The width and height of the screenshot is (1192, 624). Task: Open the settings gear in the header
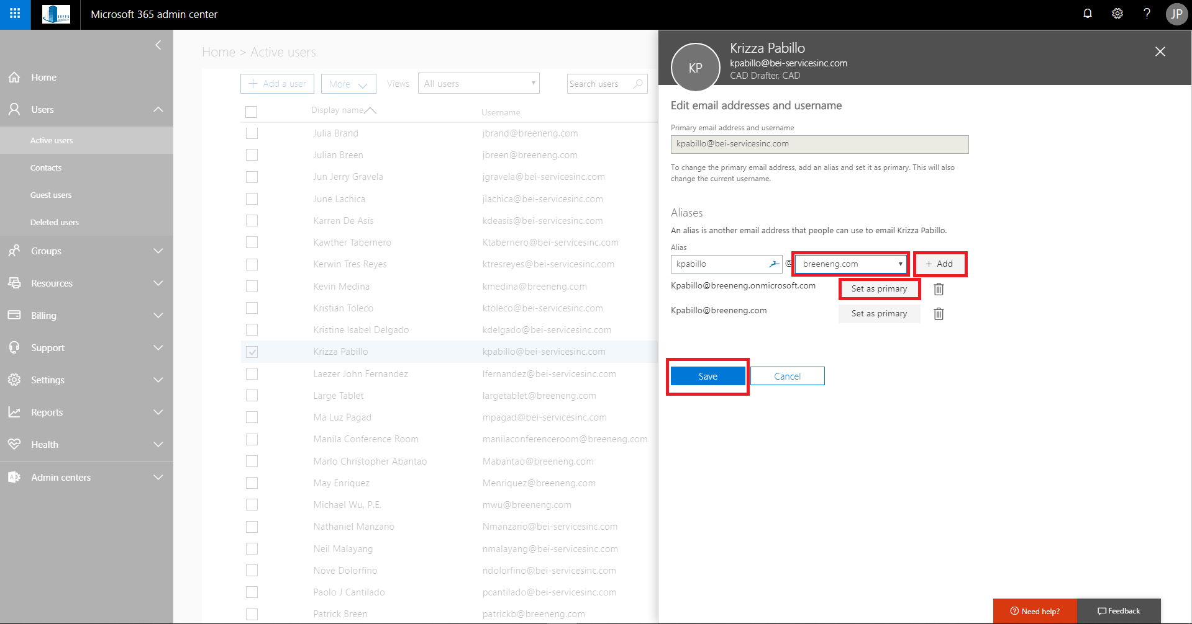click(x=1117, y=14)
